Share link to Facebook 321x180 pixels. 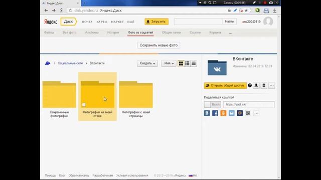(x=215, y=113)
